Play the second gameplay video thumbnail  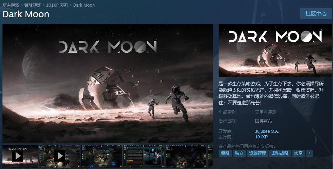tap(60, 156)
